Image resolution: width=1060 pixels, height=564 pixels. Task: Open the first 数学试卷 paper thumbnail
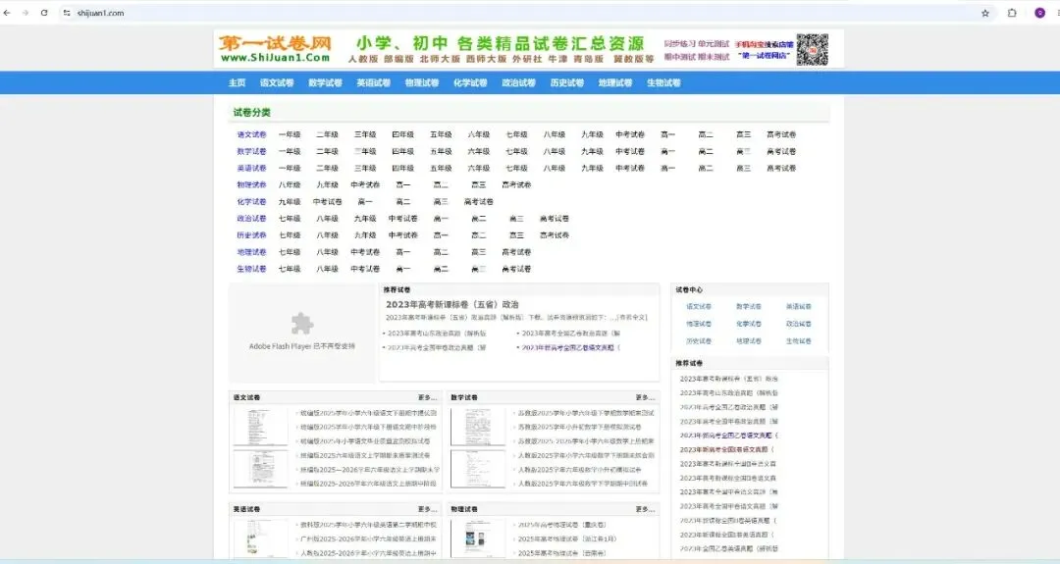tap(478, 427)
